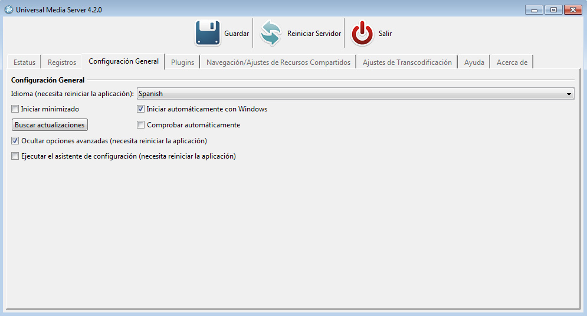
Task: Click the Guardar text label
Action: (x=237, y=34)
